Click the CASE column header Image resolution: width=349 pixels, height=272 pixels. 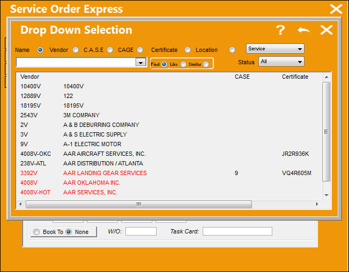tap(242, 77)
